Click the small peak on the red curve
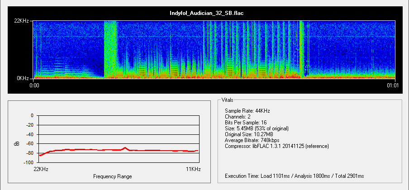 [125, 147]
